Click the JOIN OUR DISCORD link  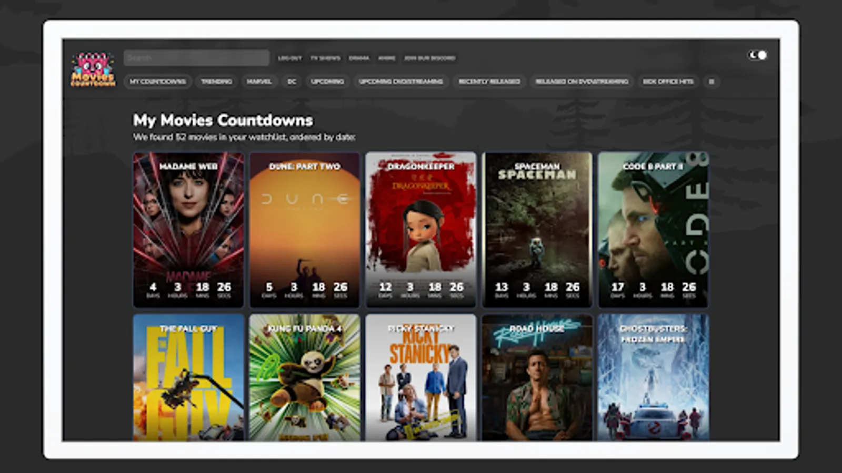(429, 58)
